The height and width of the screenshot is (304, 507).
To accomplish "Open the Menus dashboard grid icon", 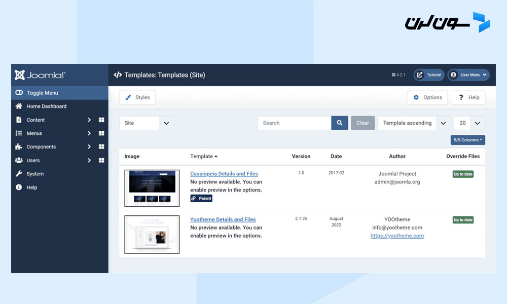I will click(101, 133).
